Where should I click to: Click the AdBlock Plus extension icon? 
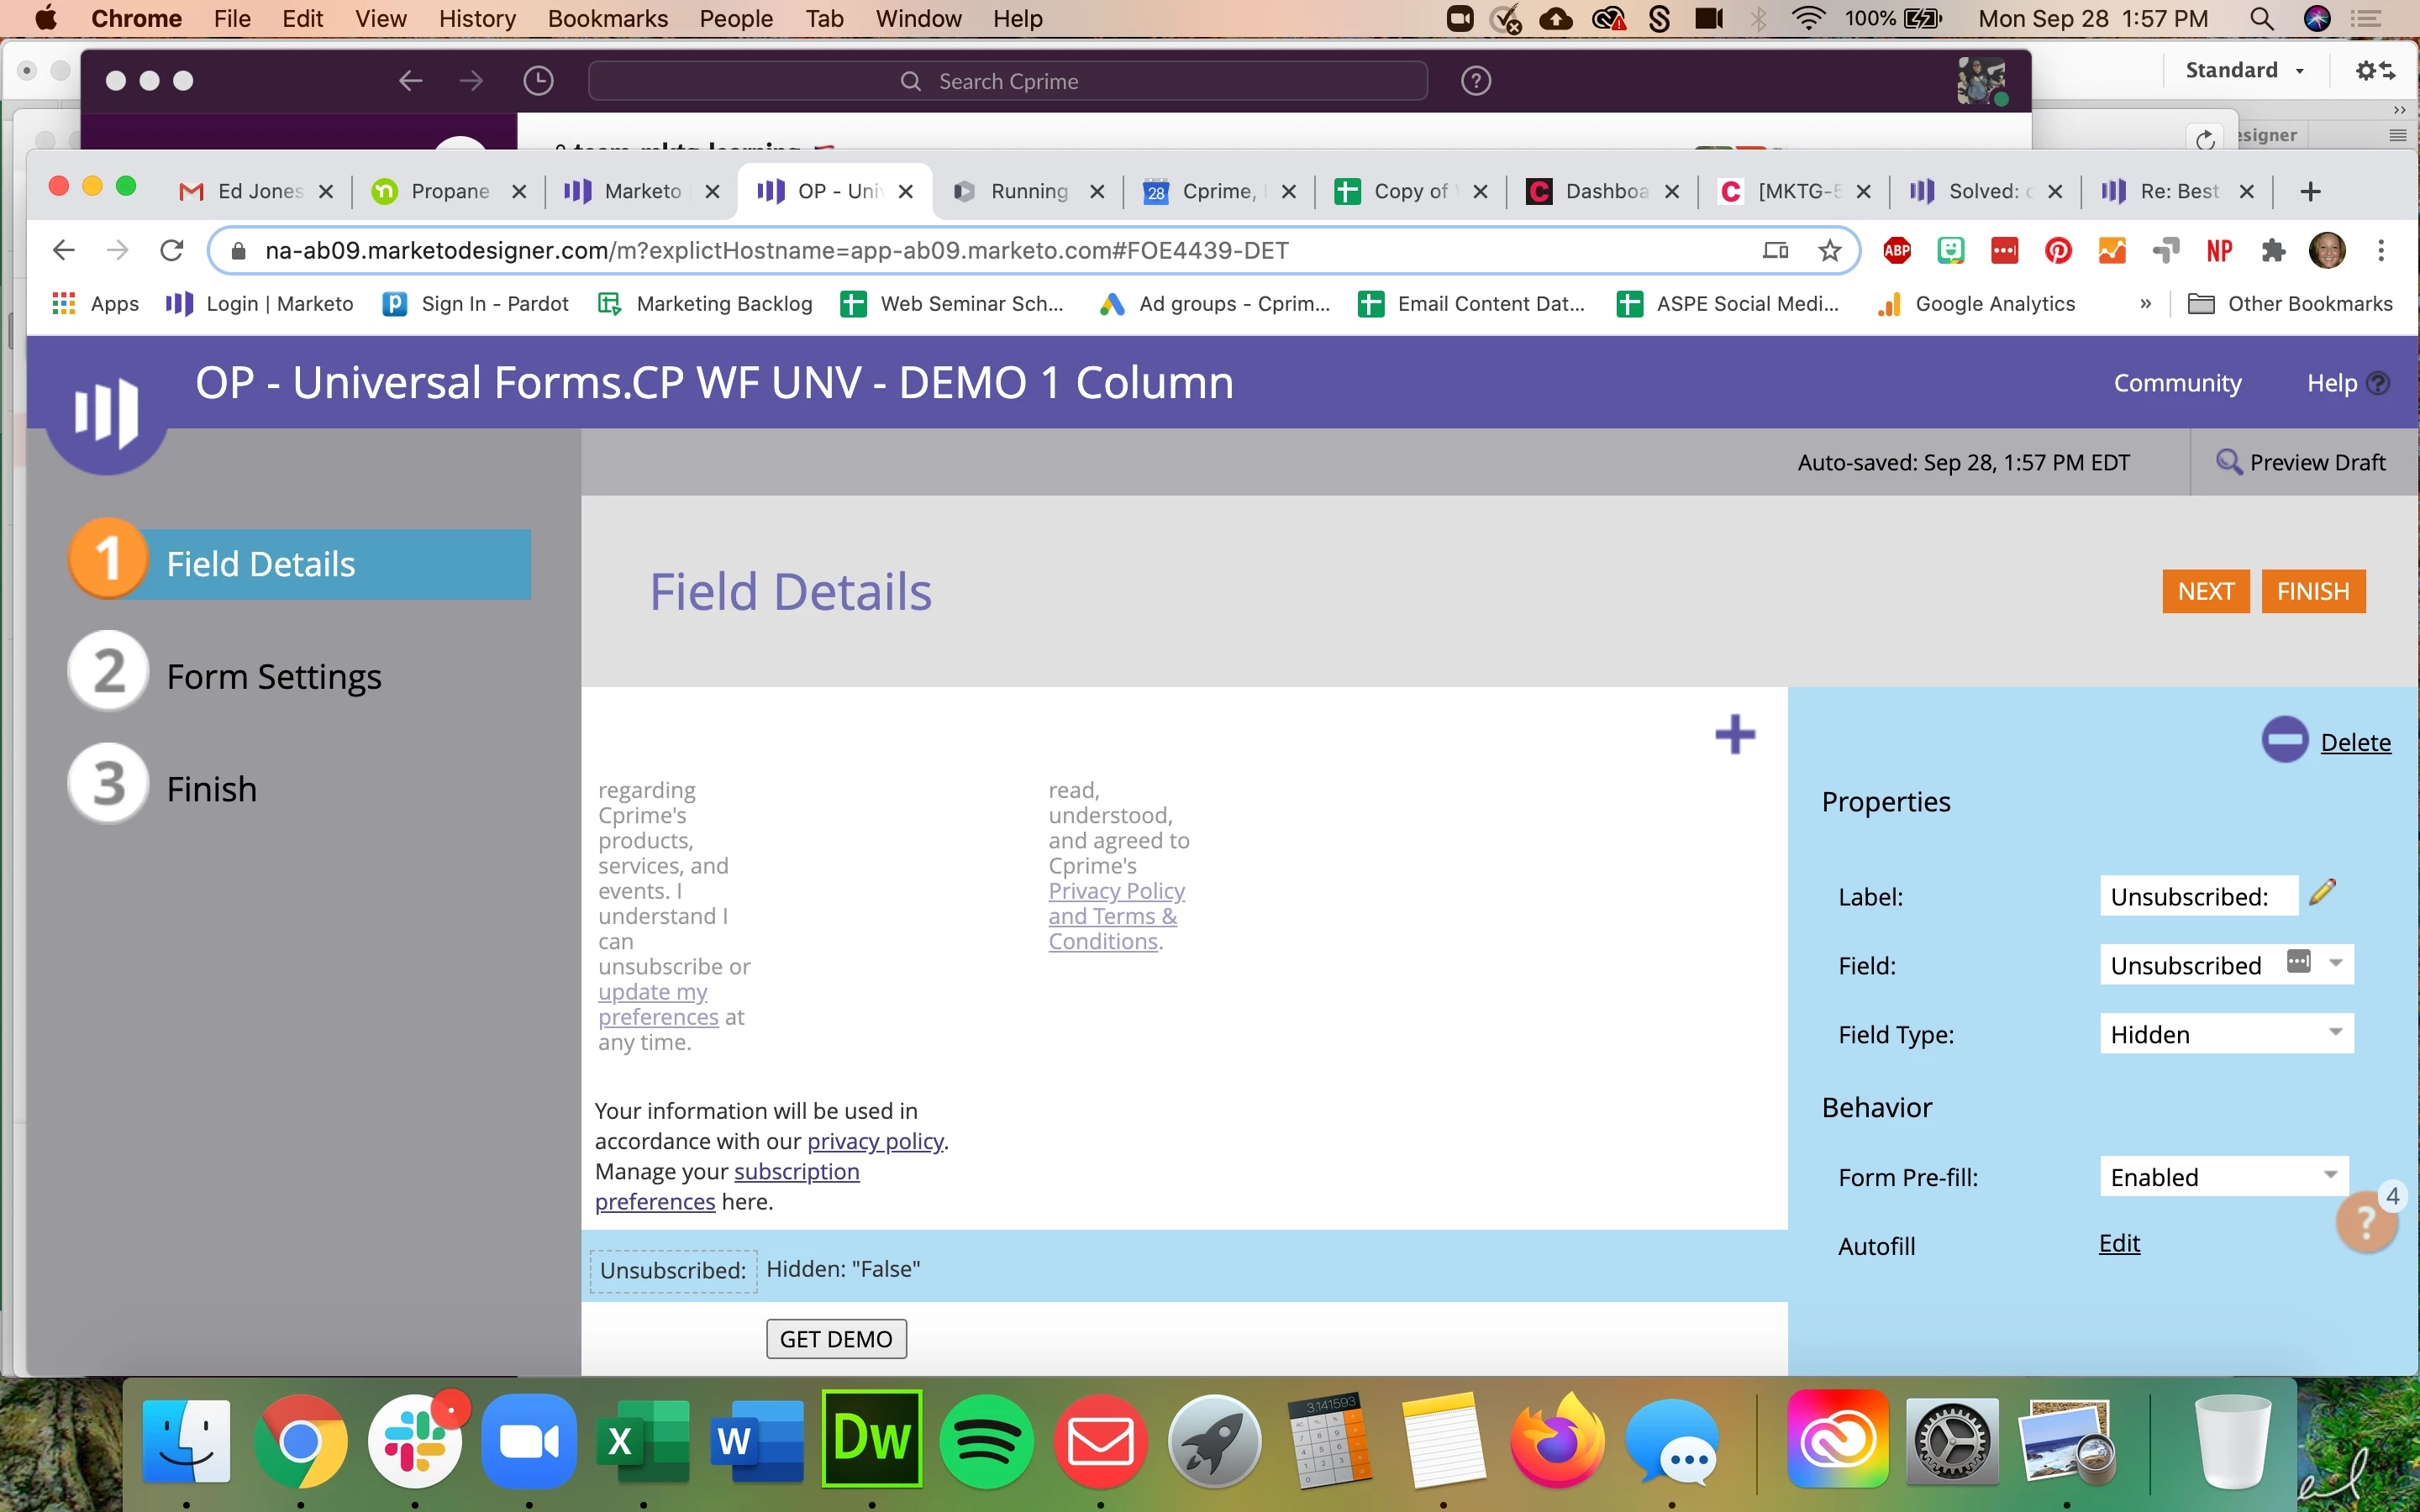point(1896,250)
